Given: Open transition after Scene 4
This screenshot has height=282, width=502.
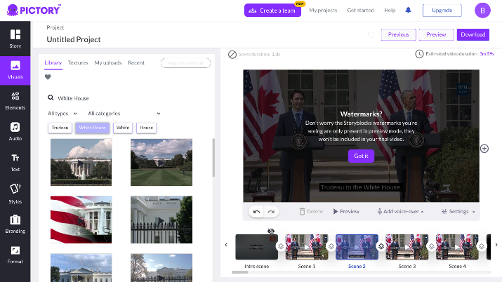Looking at the screenshot, I should (x=481, y=246).
